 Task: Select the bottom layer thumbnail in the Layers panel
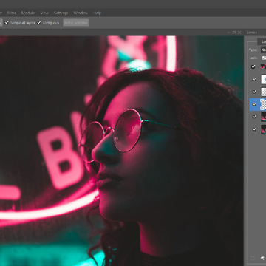click(x=264, y=129)
